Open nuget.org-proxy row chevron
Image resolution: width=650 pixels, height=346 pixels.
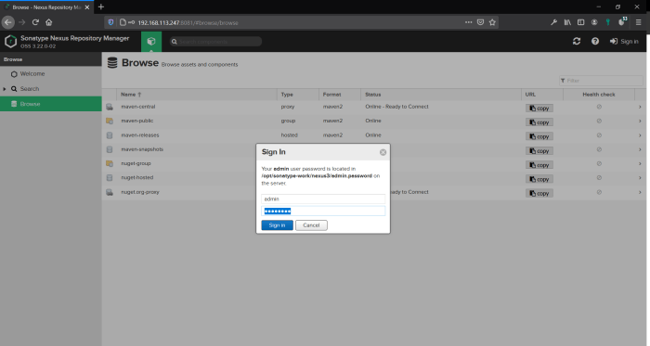click(640, 192)
